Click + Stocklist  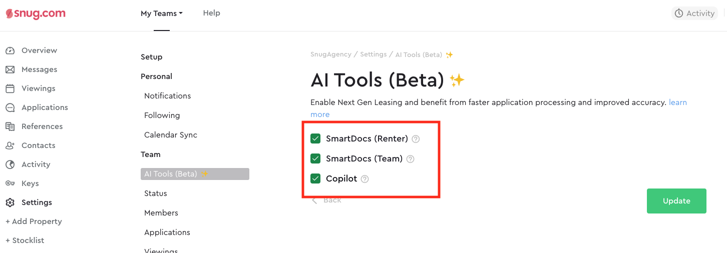point(25,240)
